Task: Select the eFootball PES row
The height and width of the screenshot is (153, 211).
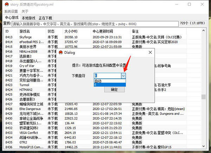Action: [102, 42]
